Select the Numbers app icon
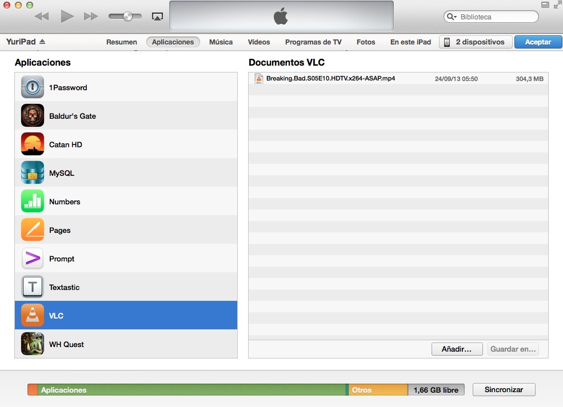The width and height of the screenshot is (563, 407). (33, 201)
